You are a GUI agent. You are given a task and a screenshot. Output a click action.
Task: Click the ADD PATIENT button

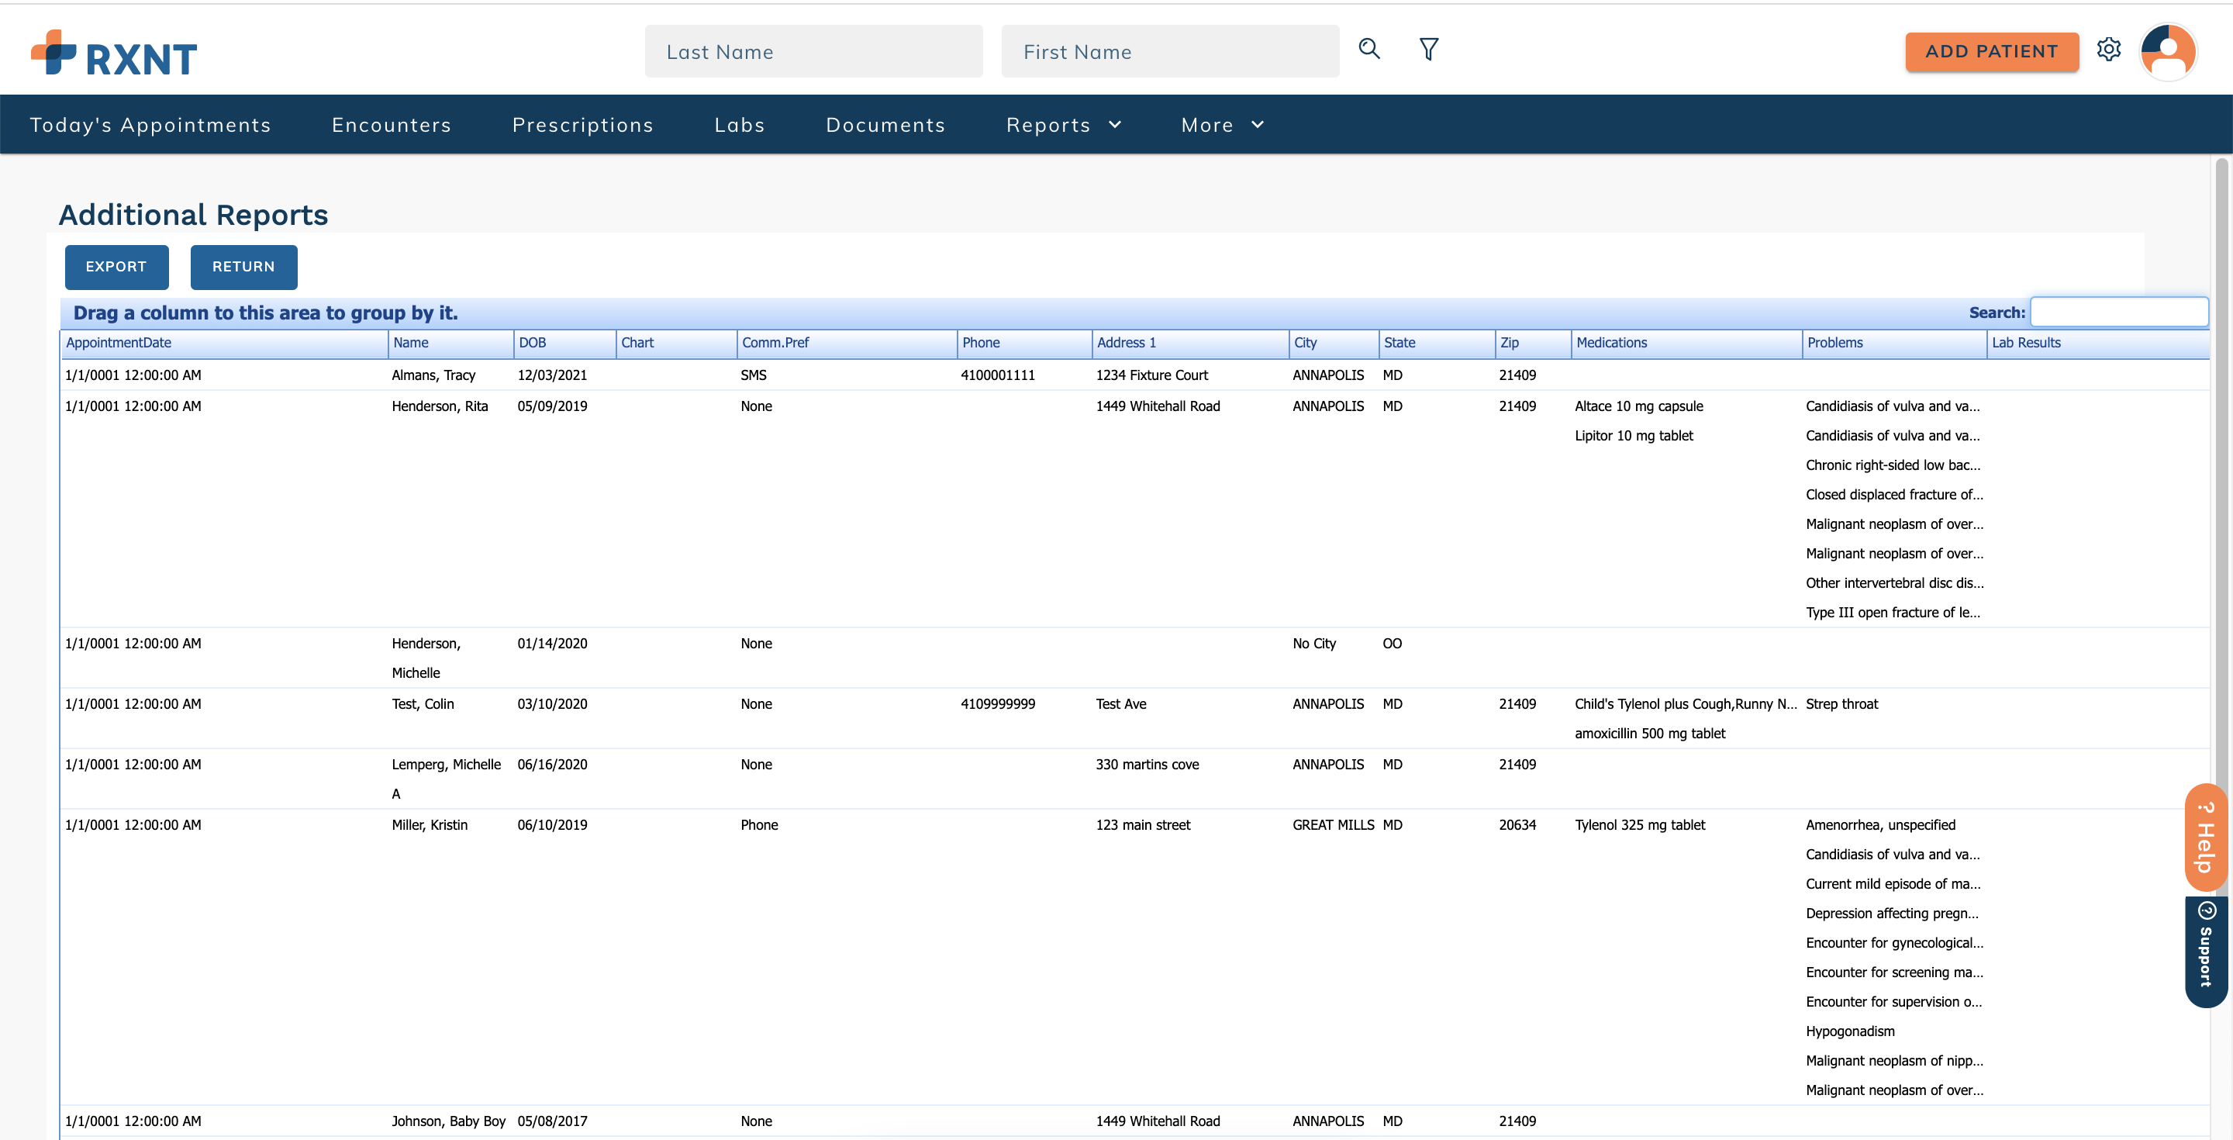(x=1991, y=51)
